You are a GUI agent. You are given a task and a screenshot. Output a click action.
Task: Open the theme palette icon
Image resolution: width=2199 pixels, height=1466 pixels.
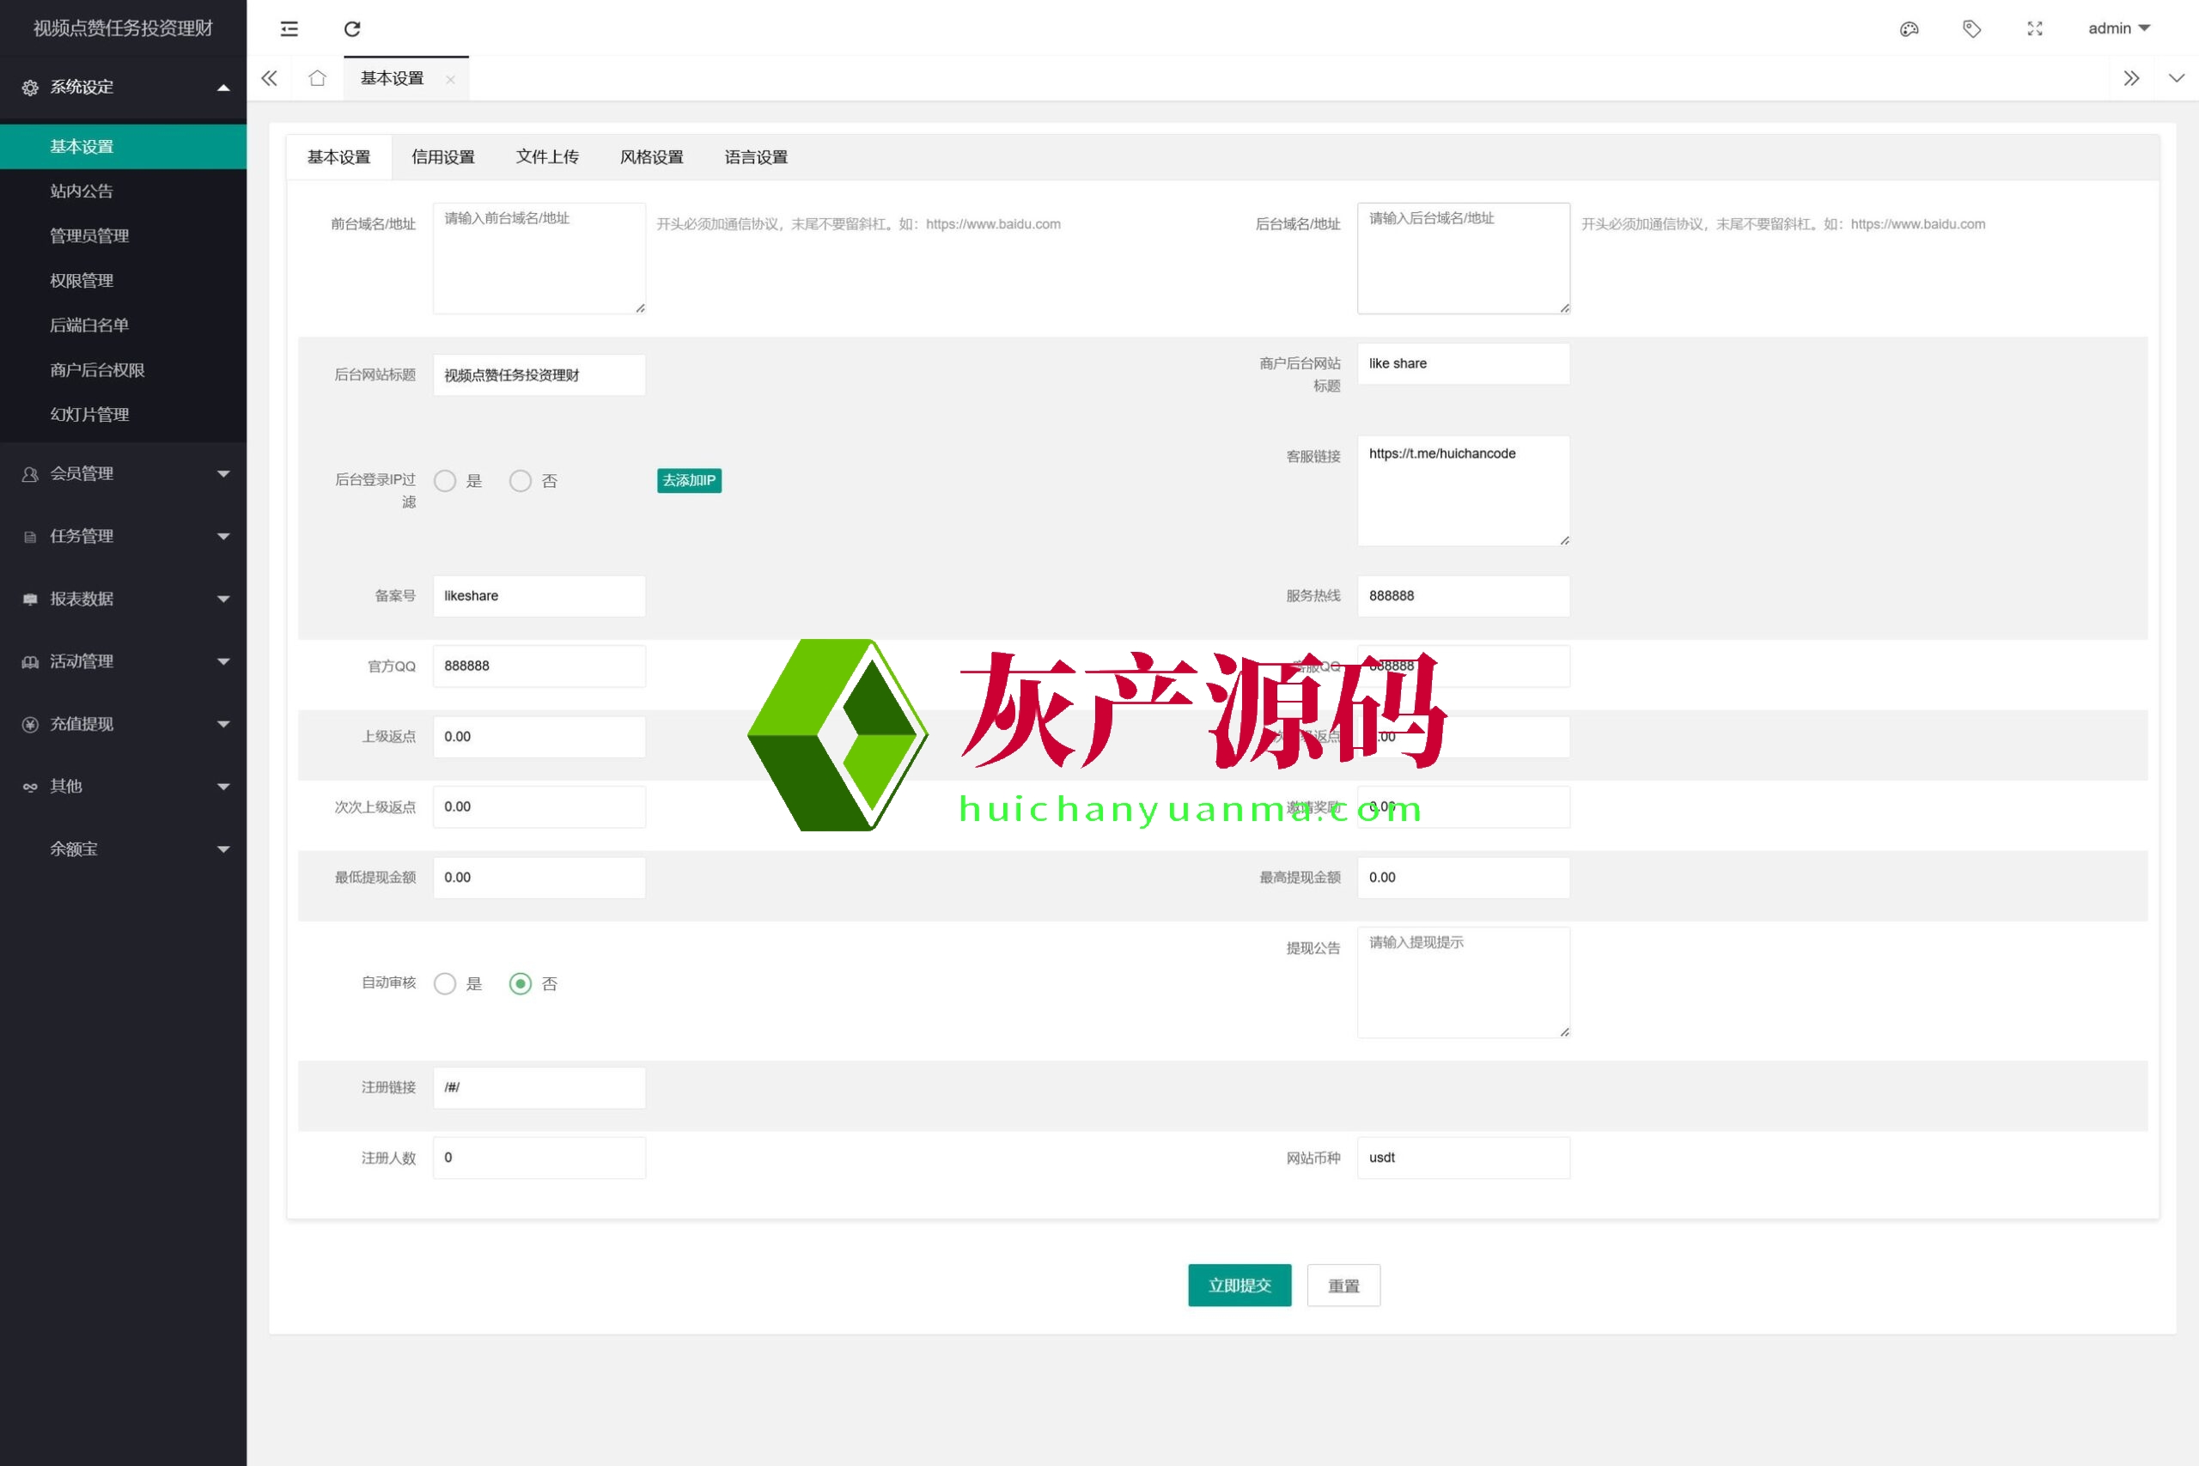[x=1908, y=29]
